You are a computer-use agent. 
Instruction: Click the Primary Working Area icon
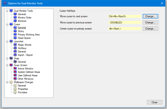tap(15, 35)
